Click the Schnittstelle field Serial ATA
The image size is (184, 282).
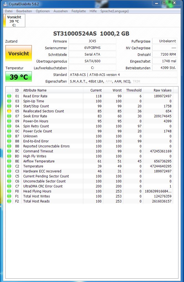[92, 54]
